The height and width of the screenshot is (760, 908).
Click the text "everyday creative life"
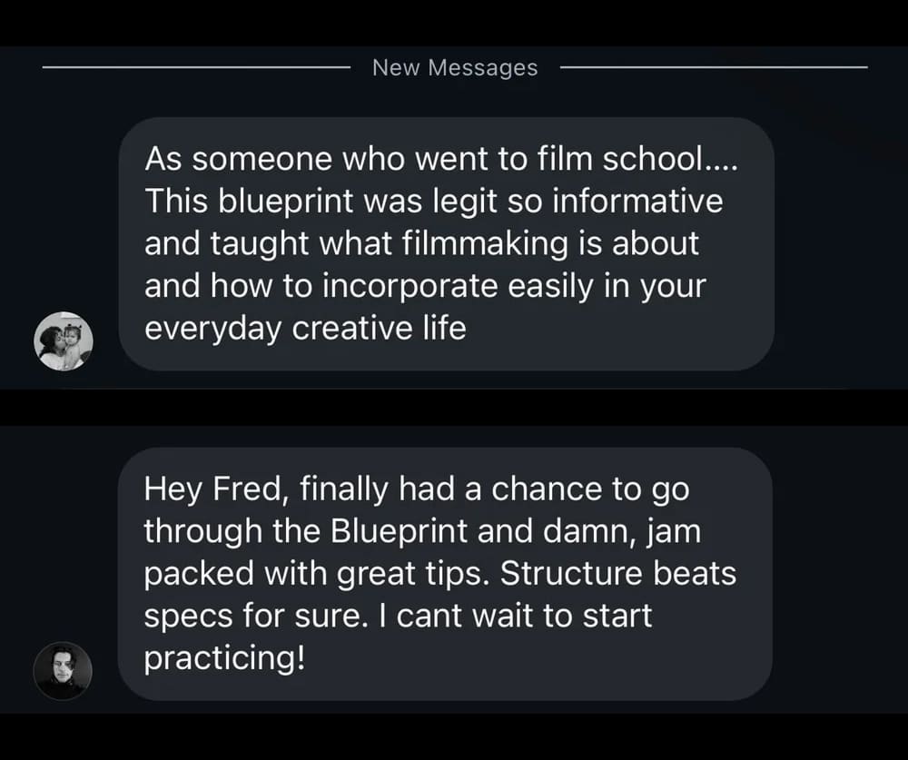point(305,328)
